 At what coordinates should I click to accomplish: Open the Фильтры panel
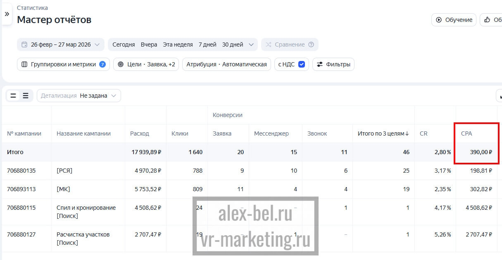pos(333,64)
